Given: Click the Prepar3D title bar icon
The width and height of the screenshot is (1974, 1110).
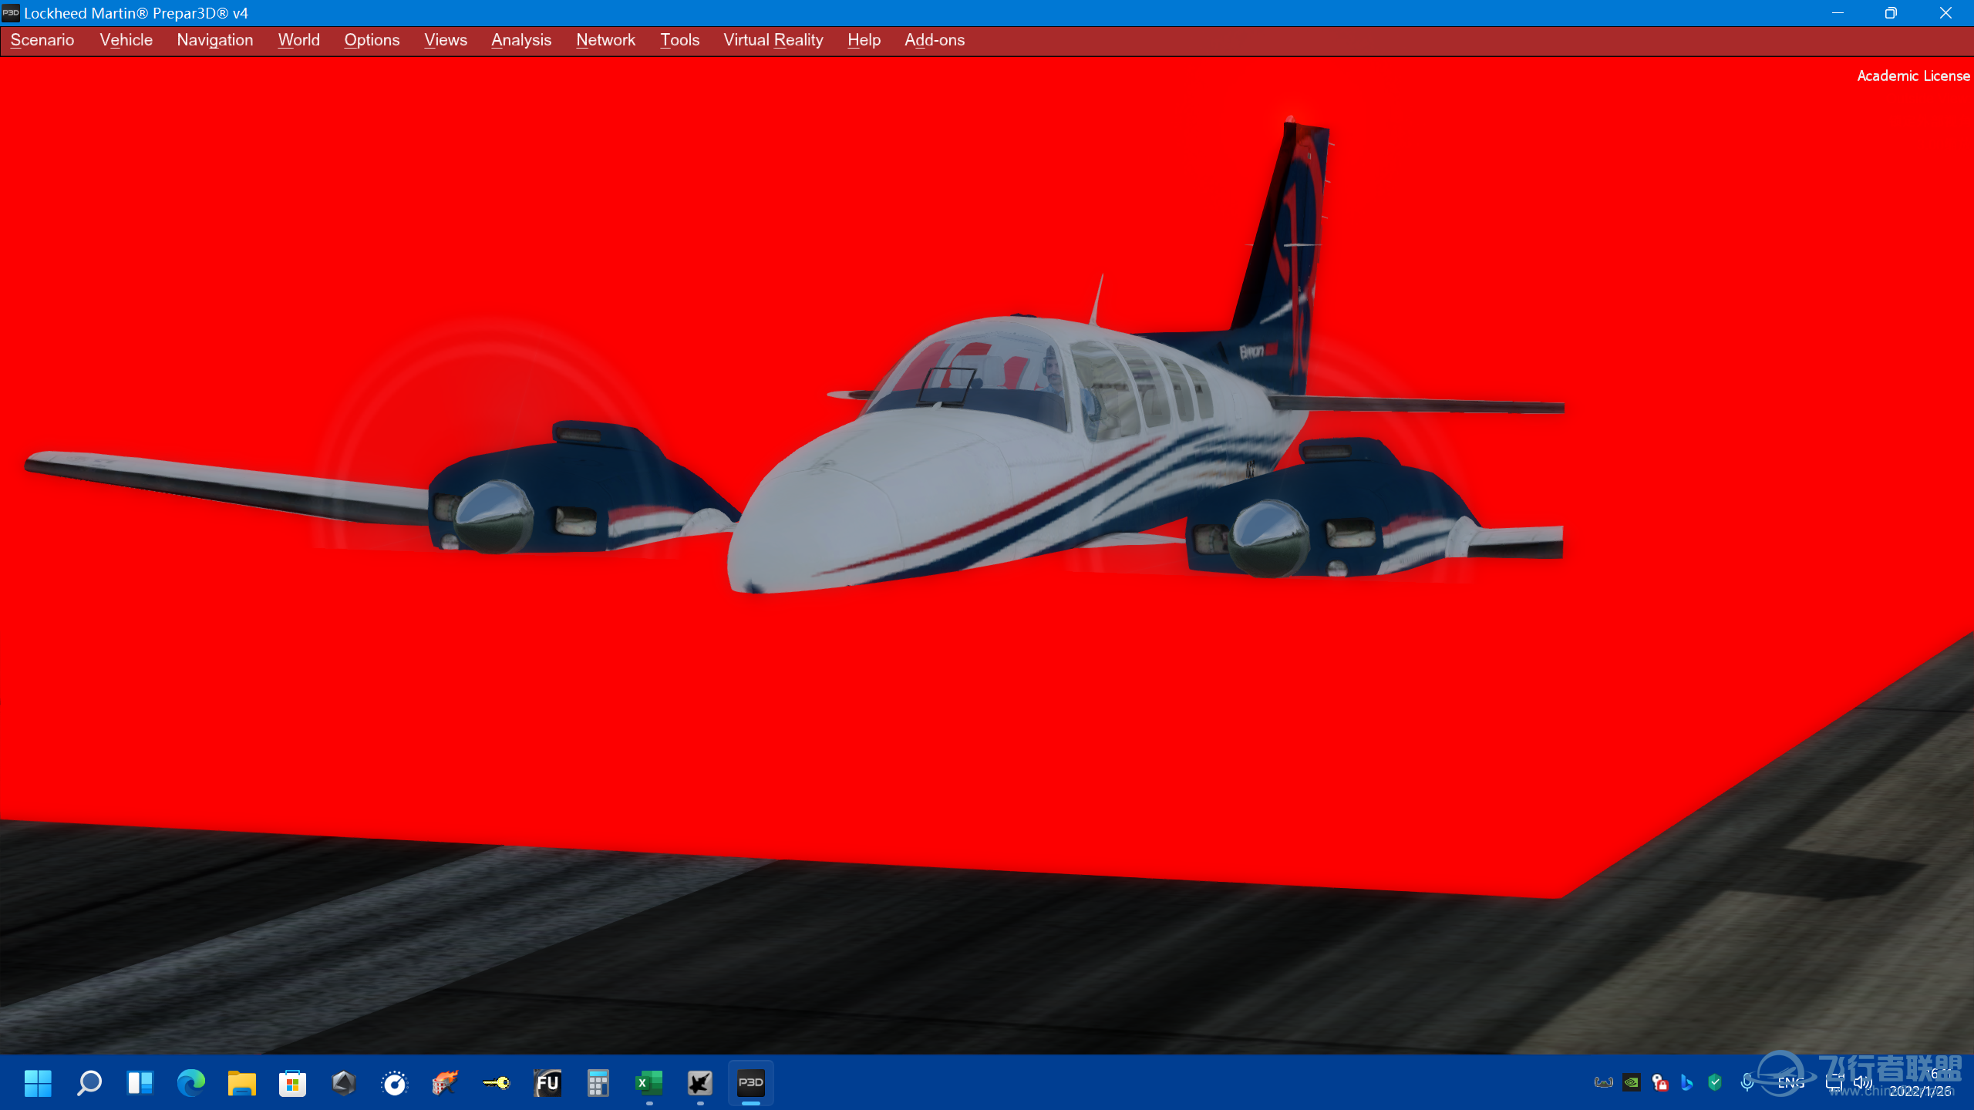Looking at the screenshot, I should [x=11, y=13].
